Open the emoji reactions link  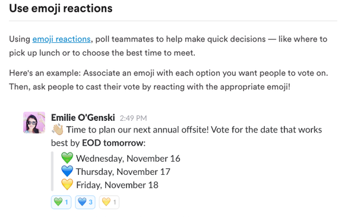coord(62,39)
